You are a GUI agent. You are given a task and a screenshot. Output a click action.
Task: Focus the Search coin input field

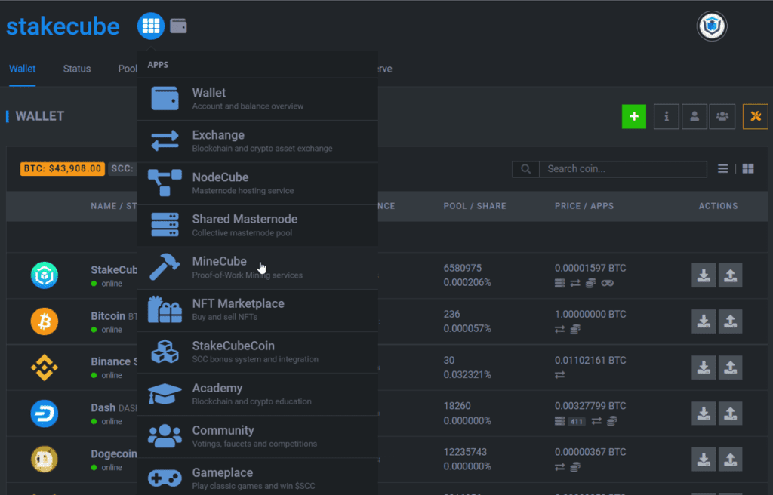click(623, 169)
